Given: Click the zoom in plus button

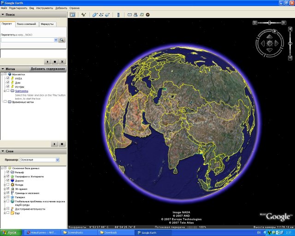Looking at the screenshot, I should 290,29.
